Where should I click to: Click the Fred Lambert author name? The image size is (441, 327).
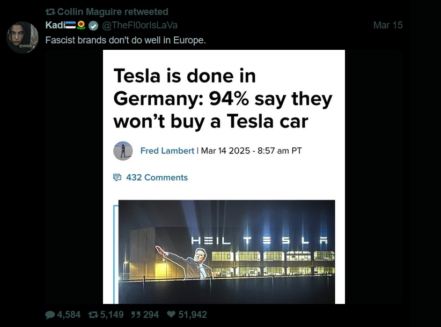click(x=167, y=151)
